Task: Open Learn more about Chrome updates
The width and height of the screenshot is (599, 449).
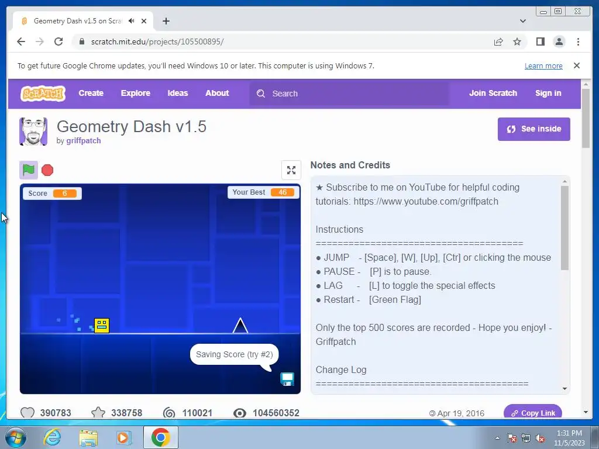Action: 543,65
